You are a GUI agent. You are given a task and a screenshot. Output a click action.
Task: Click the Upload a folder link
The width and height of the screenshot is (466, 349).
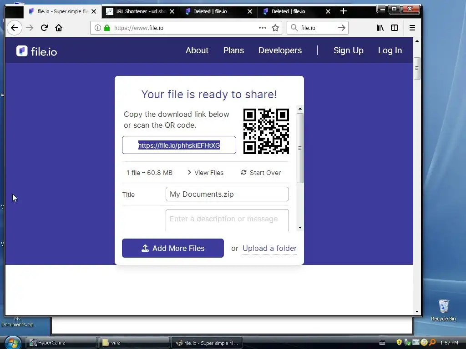tap(269, 249)
